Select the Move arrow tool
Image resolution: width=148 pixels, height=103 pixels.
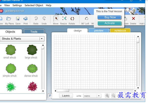click(x=56, y=18)
